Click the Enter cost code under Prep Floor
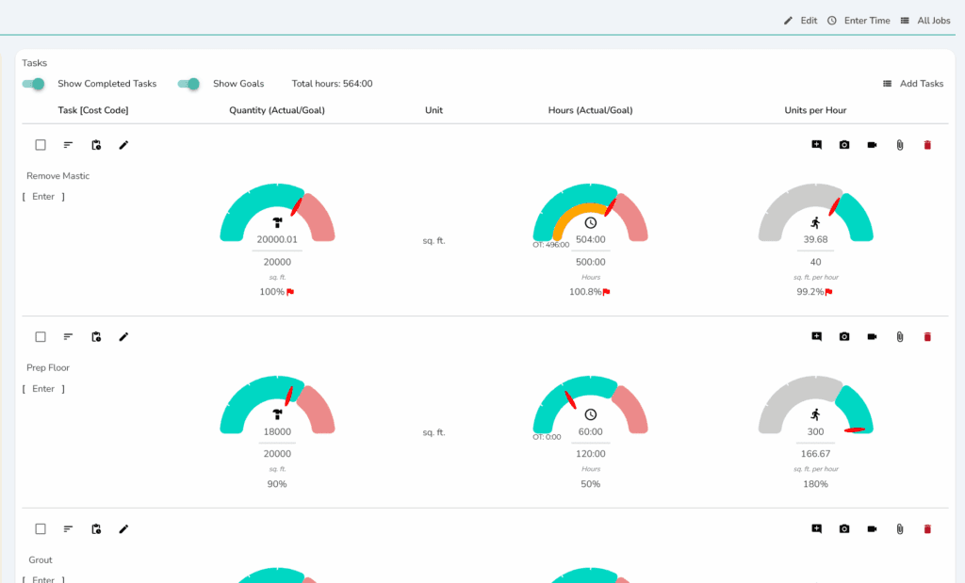 (x=43, y=389)
